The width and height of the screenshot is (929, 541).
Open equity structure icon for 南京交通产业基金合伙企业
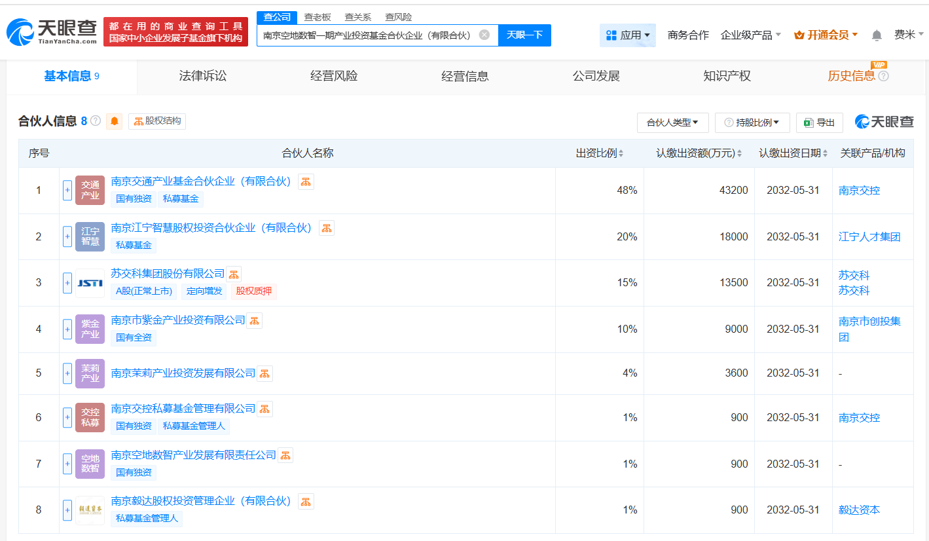pyautogui.click(x=306, y=182)
